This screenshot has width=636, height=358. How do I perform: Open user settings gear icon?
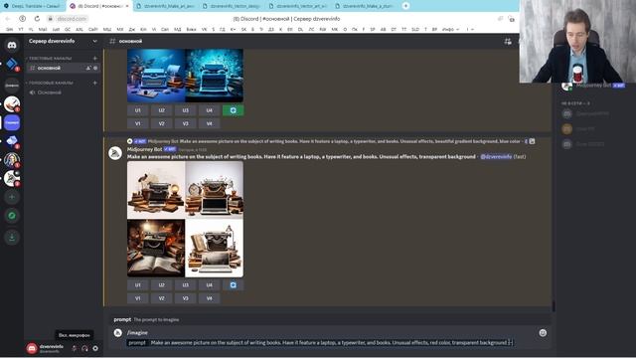(95, 348)
